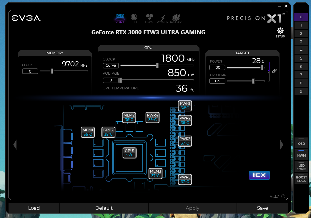Click the GPU temp target input field
This screenshot has height=218, width=311.
(x=217, y=81)
